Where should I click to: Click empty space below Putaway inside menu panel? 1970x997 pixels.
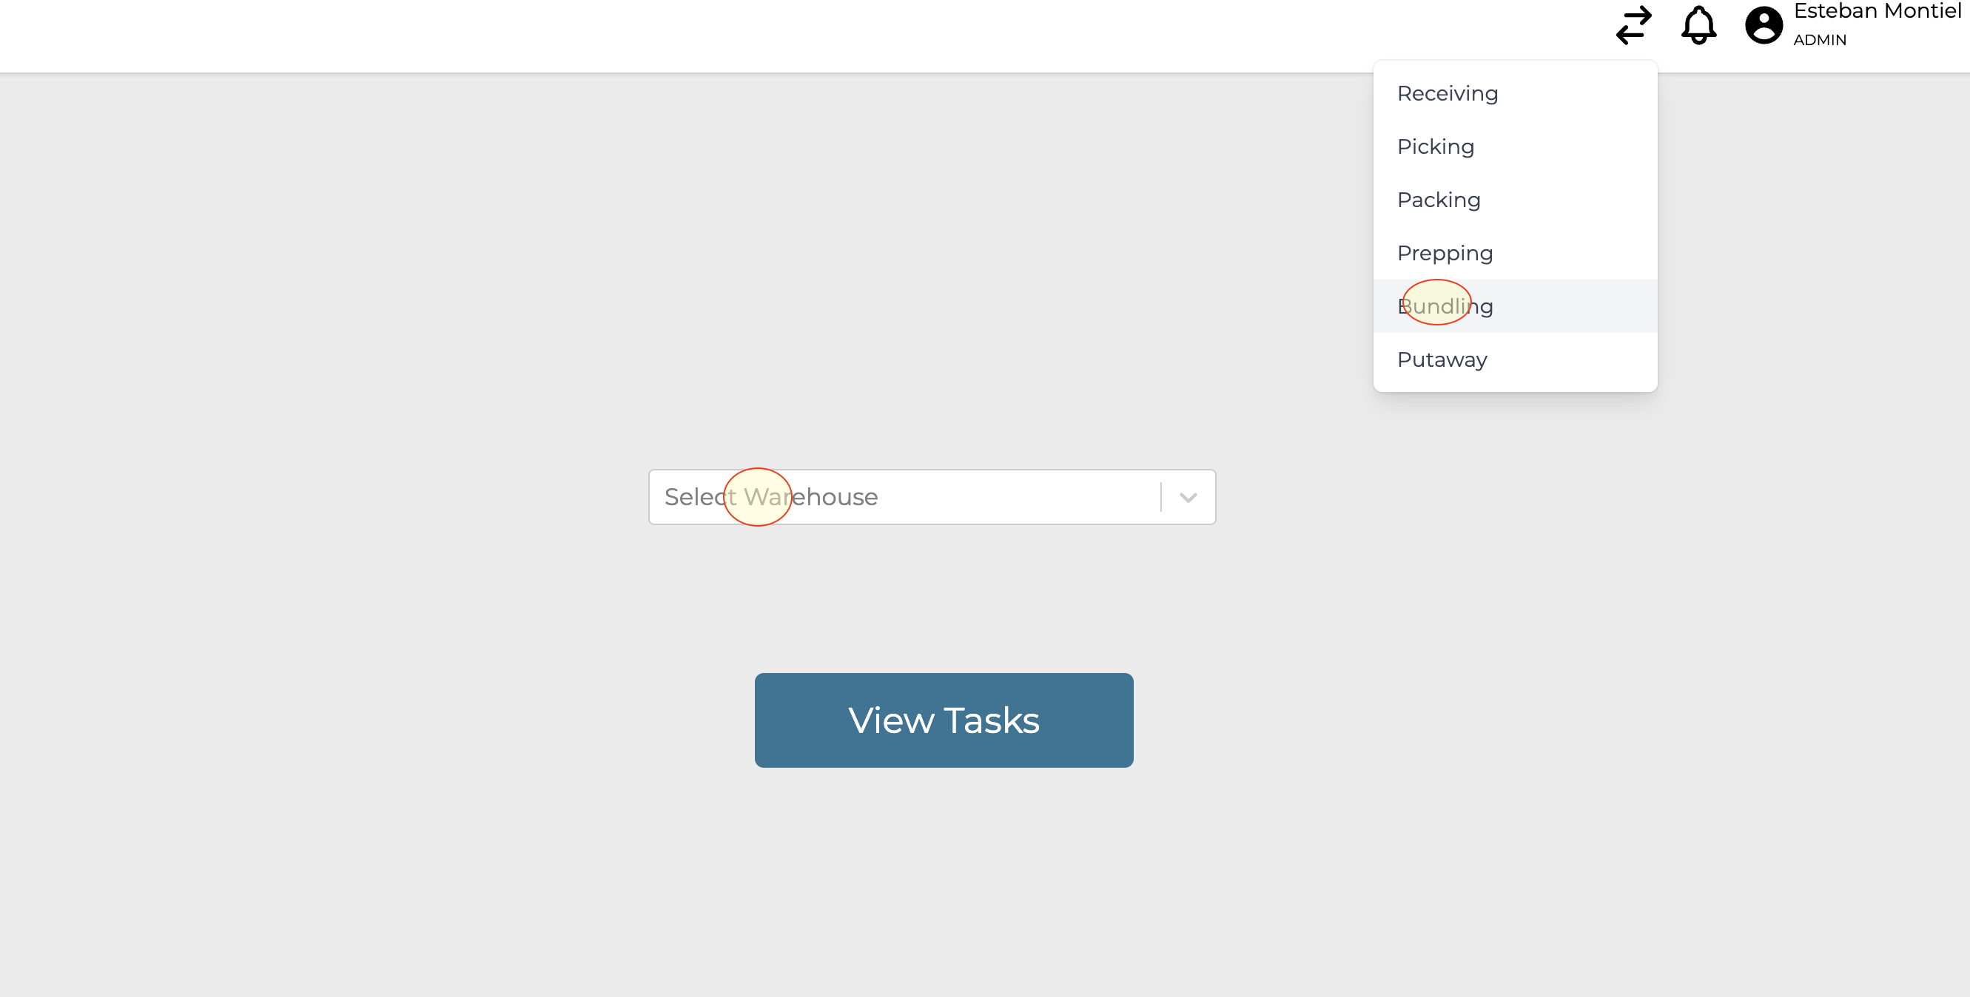[x=1514, y=384]
